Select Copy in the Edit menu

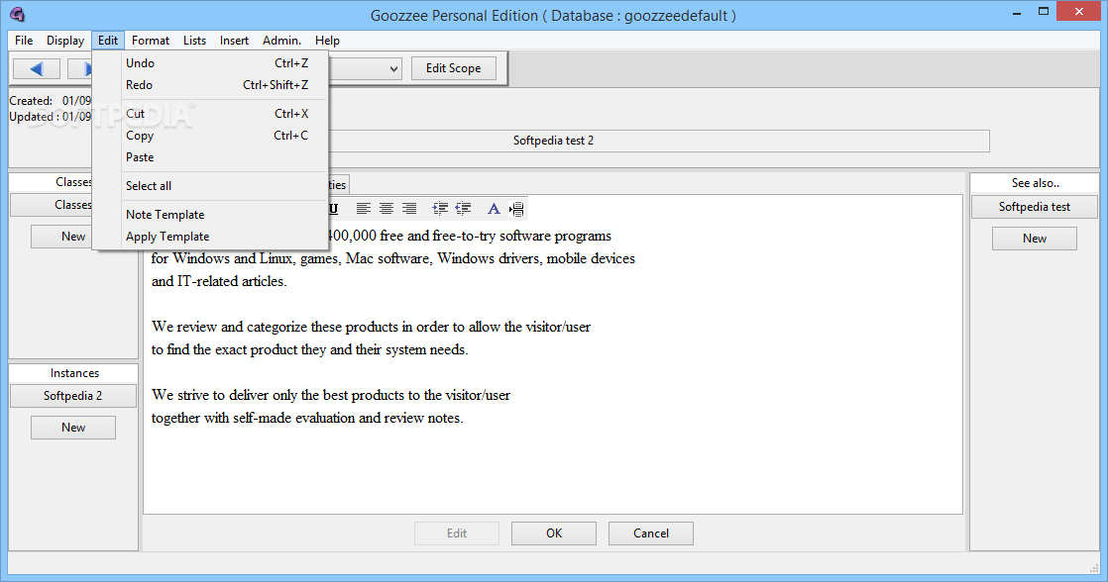pos(210,136)
